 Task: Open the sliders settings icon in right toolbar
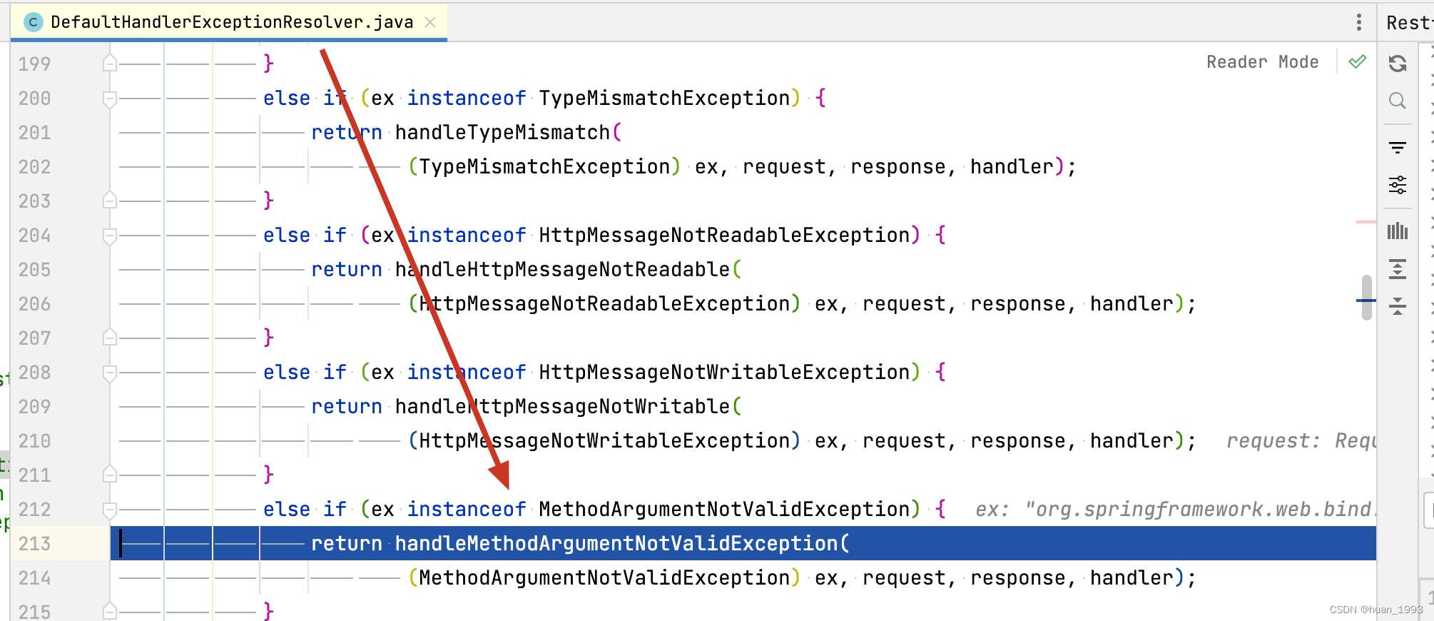pos(1397,185)
